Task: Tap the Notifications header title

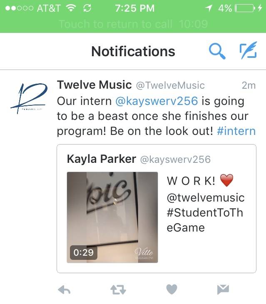Action: click(x=133, y=51)
